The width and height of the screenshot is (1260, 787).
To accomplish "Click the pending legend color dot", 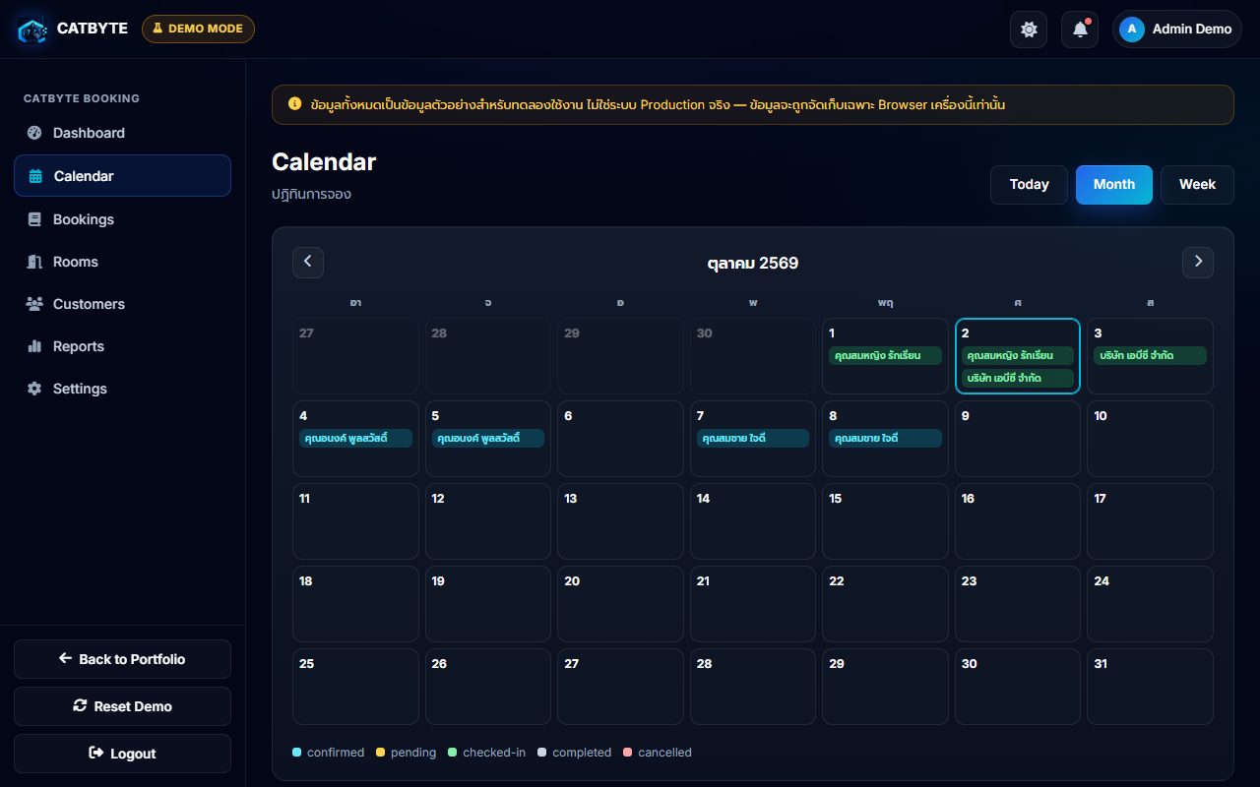I will [381, 753].
